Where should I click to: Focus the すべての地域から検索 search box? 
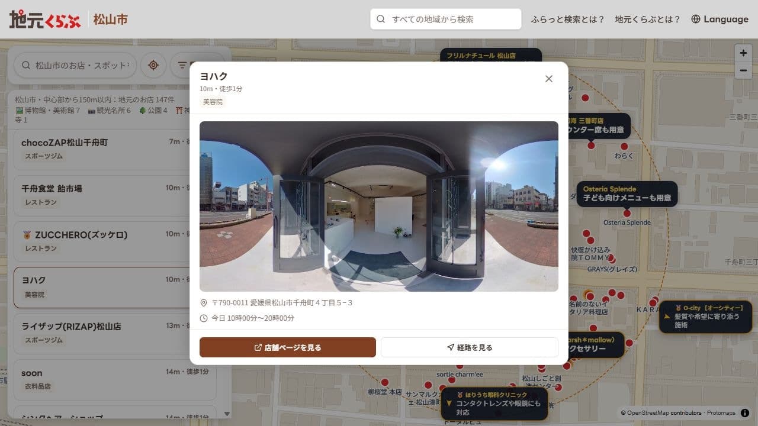click(x=446, y=19)
